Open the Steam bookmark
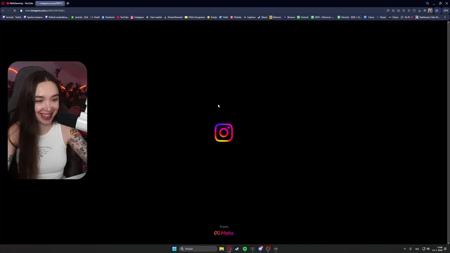This screenshot has width=450, height=253. point(263,17)
